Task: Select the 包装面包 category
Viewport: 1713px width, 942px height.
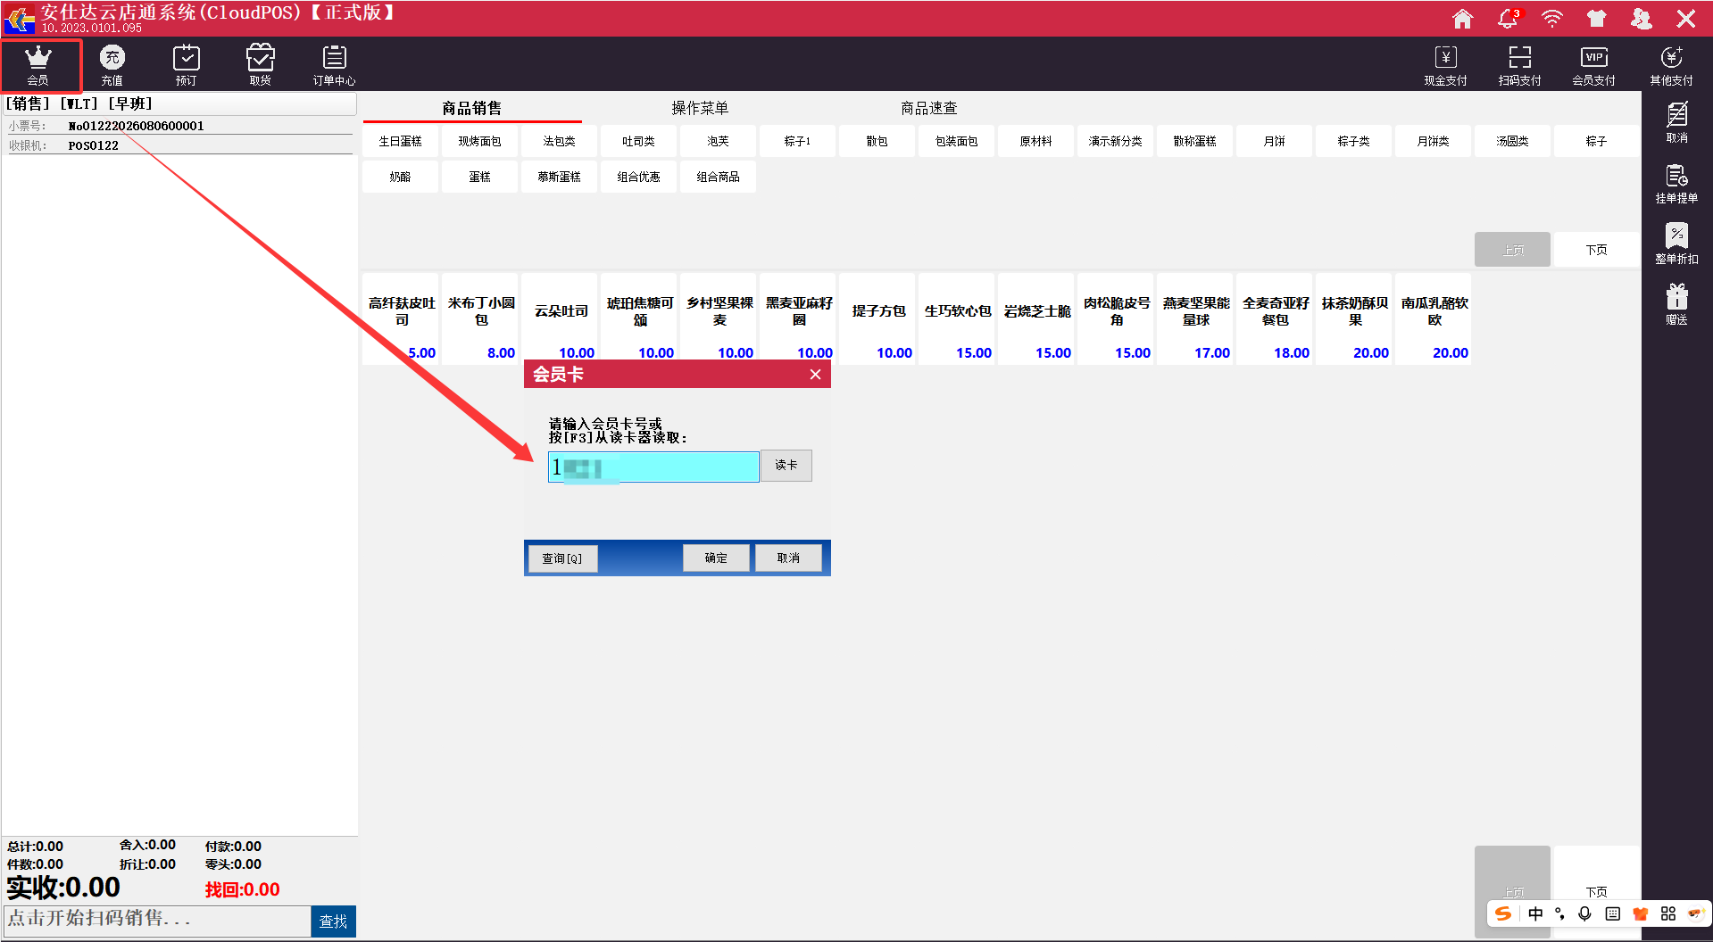Action: pos(956,141)
